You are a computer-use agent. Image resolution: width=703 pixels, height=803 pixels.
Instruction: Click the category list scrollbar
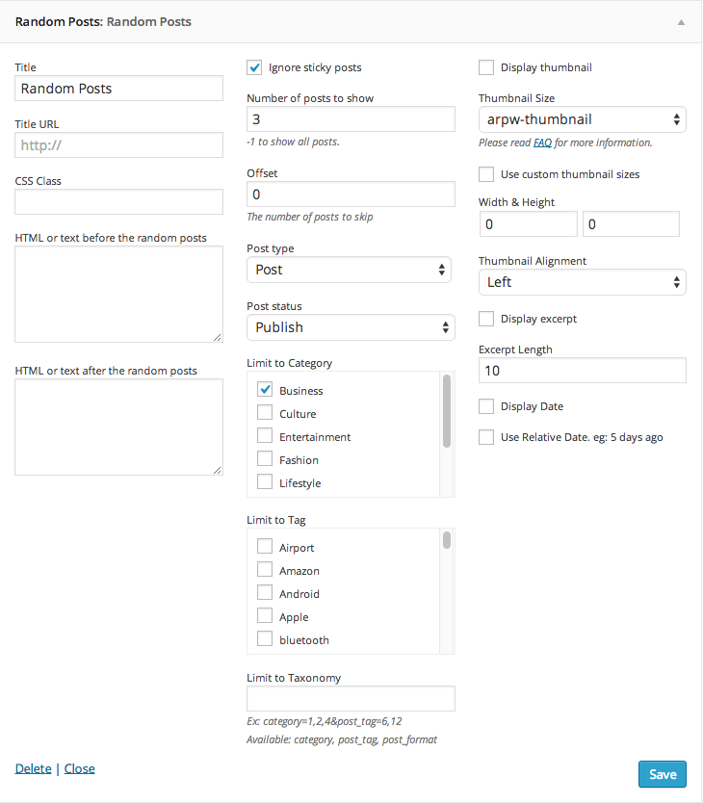click(x=447, y=411)
